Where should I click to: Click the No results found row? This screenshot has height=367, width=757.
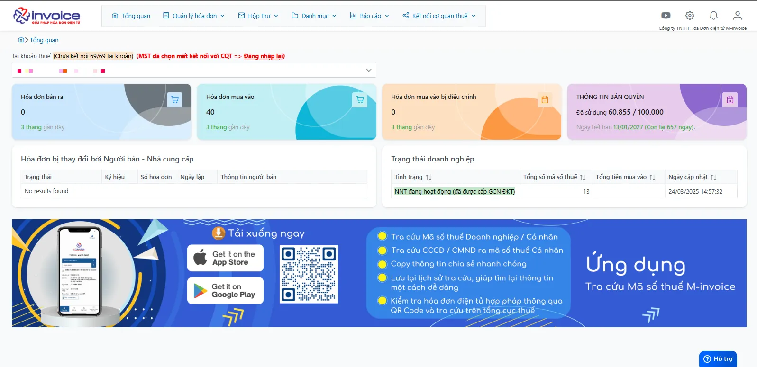coord(194,191)
